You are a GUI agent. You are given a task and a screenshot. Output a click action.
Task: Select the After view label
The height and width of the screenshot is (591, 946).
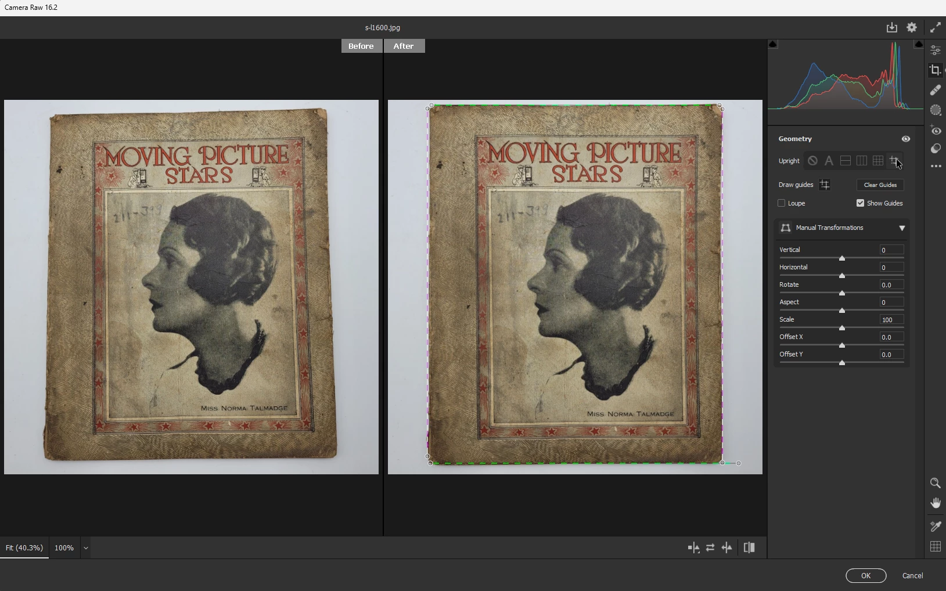pos(404,46)
